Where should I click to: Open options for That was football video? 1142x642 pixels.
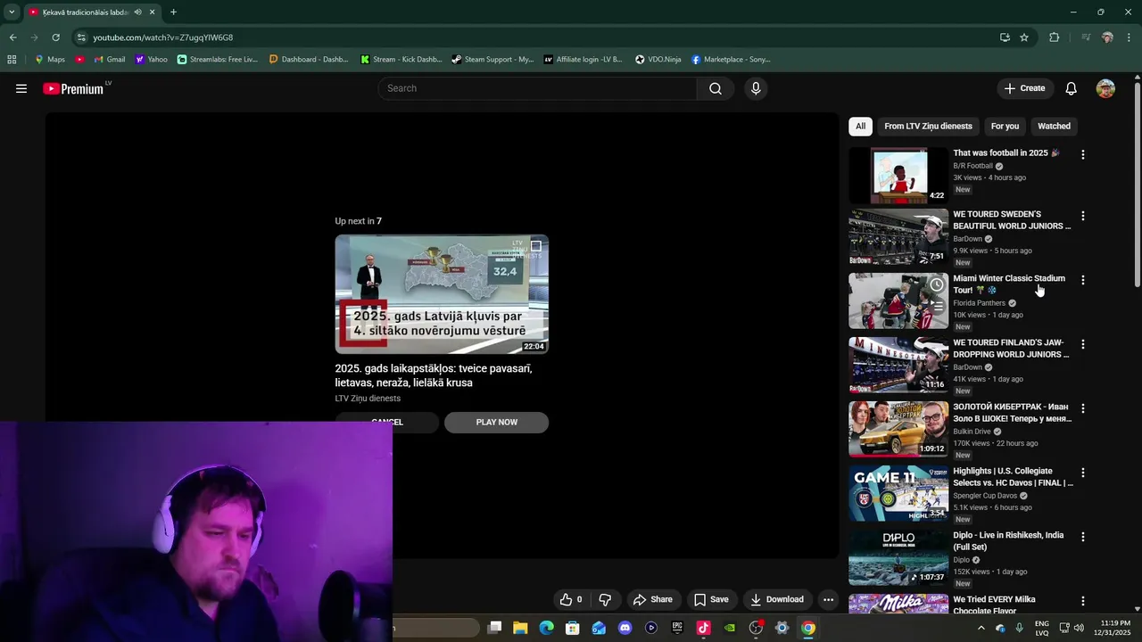point(1083,154)
